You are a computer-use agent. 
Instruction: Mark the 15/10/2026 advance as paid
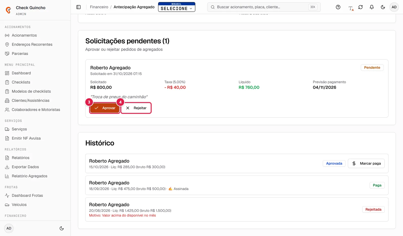pos(366,163)
